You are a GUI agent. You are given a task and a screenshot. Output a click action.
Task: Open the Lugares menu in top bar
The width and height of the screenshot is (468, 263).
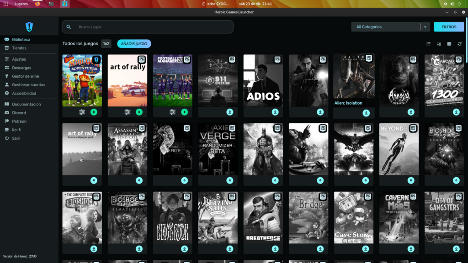click(x=21, y=4)
